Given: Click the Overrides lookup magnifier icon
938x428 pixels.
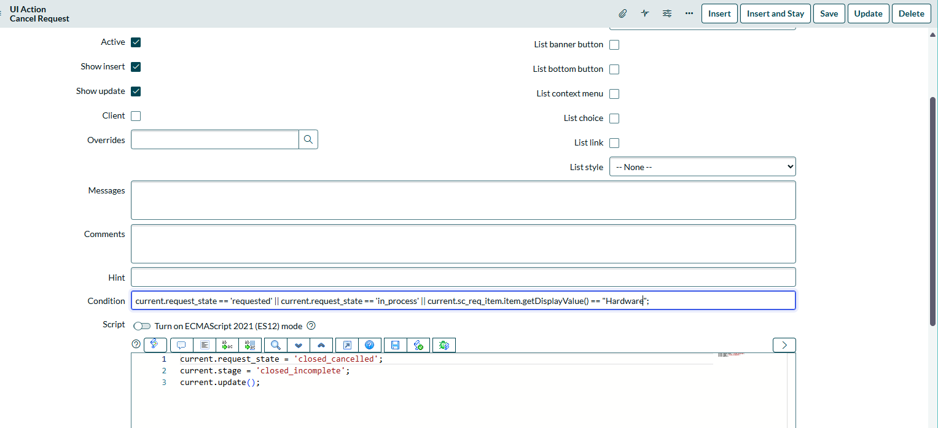Looking at the screenshot, I should coord(308,140).
